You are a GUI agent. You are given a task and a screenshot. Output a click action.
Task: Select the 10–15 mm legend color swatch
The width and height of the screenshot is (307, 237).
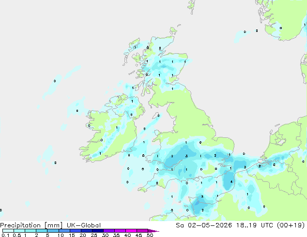(64, 231)
